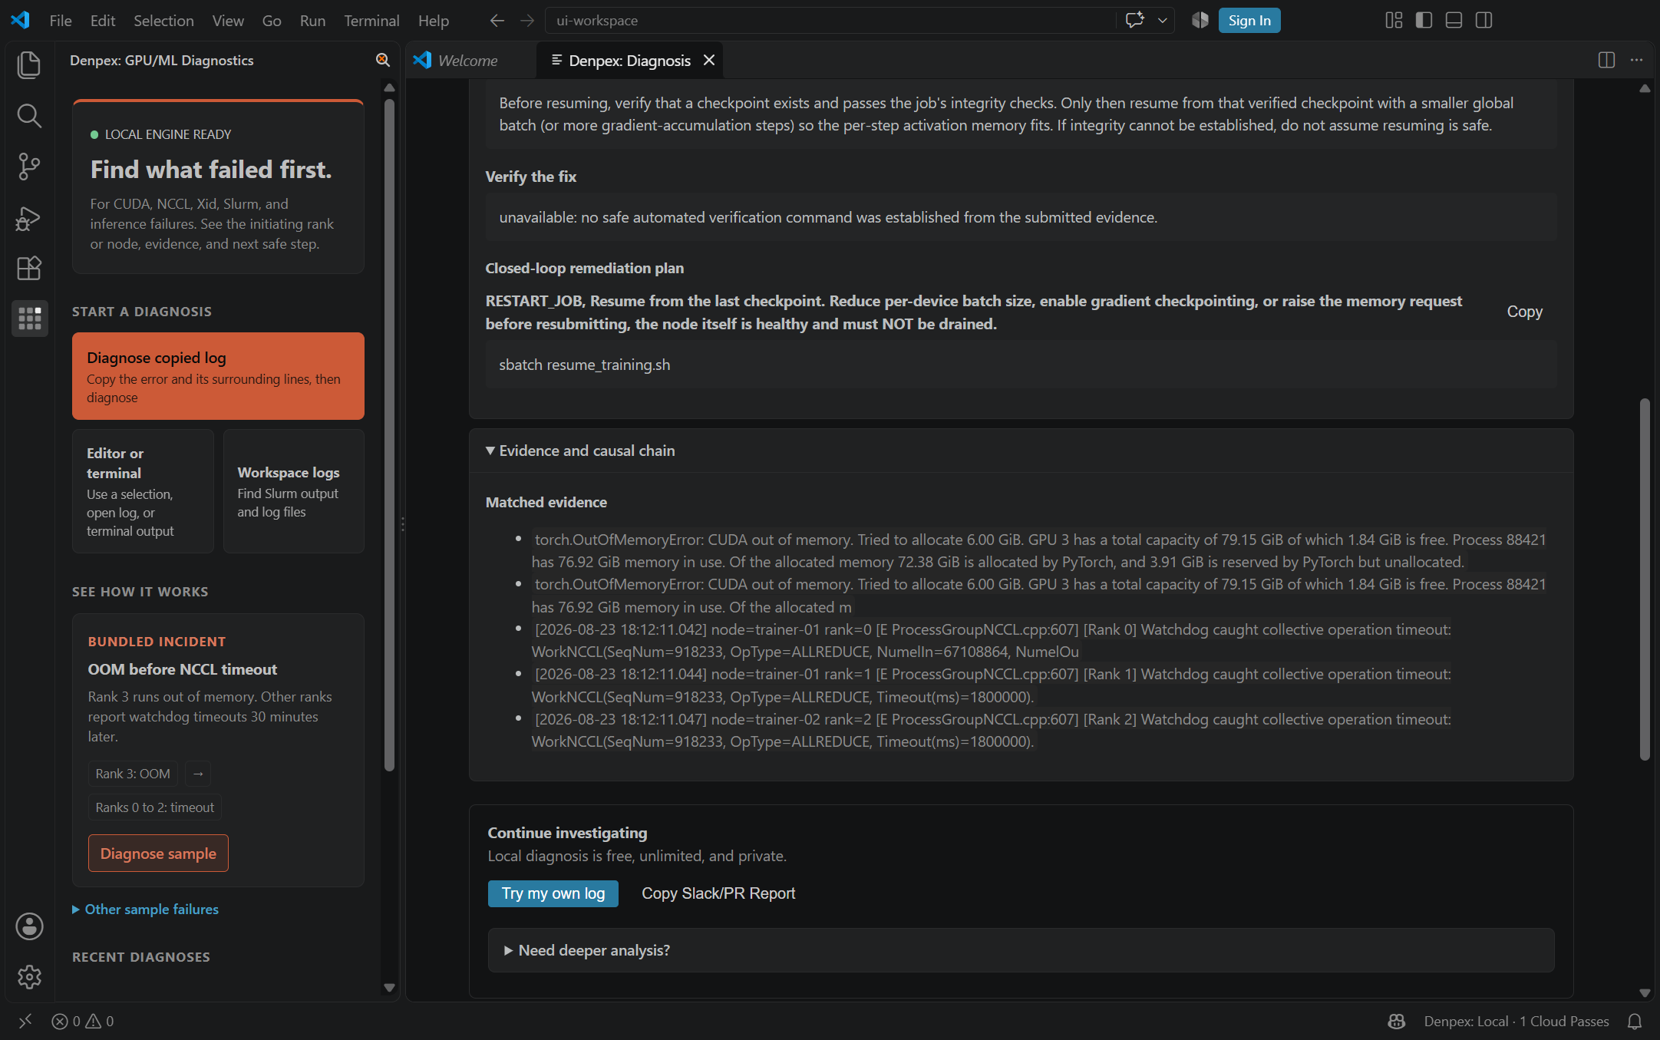Open the Go menu
Image resolution: width=1660 pixels, height=1040 pixels.
pos(272,21)
